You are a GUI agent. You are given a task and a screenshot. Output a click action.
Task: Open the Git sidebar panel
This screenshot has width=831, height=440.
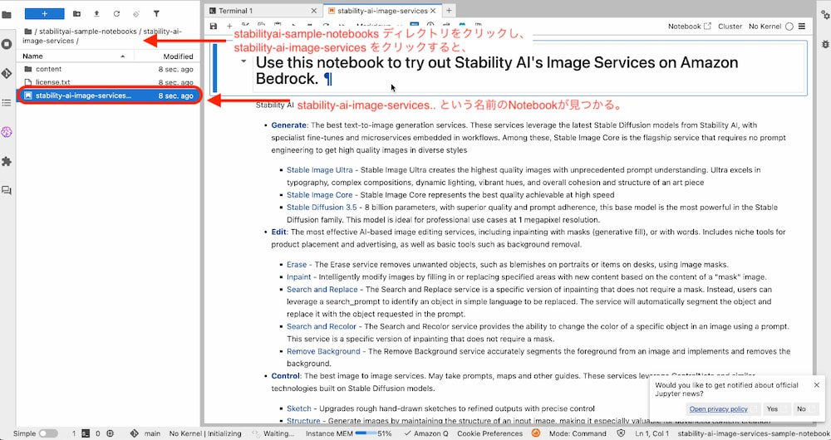click(x=7, y=74)
